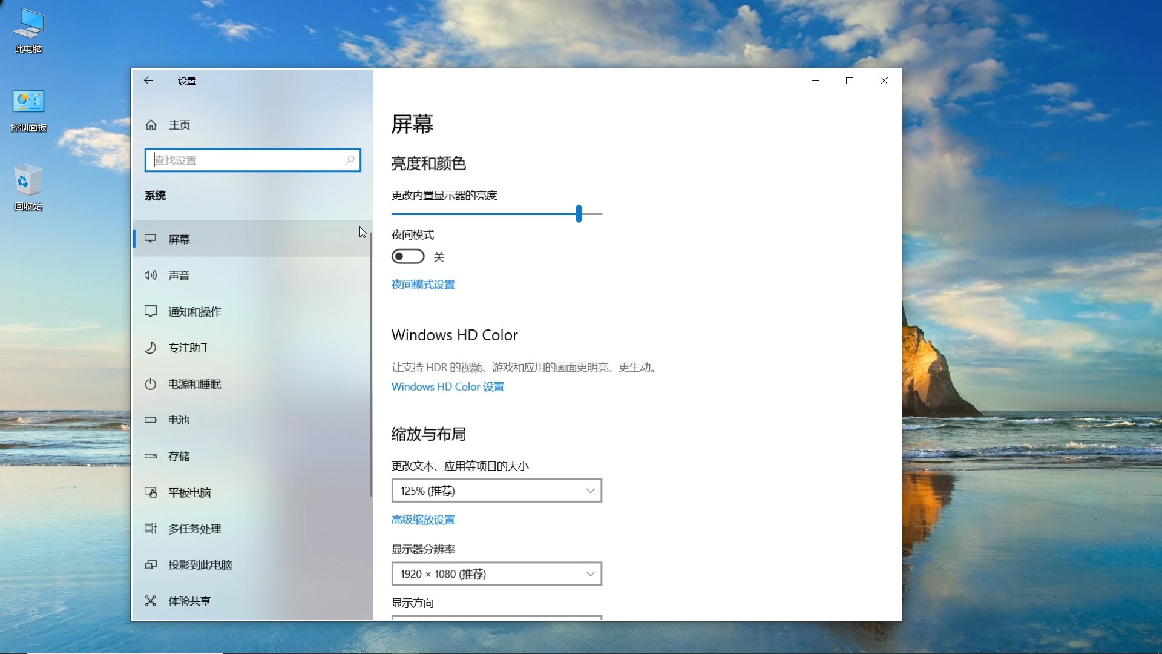Image resolution: width=1162 pixels, height=654 pixels.
Task: Open the 1920 × 1080 resolution dropdown
Action: (496, 573)
